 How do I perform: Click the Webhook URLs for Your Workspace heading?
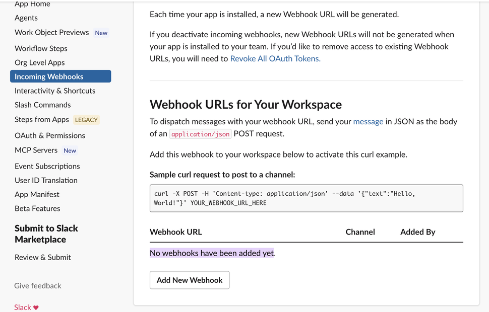pyautogui.click(x=246, y=105)
